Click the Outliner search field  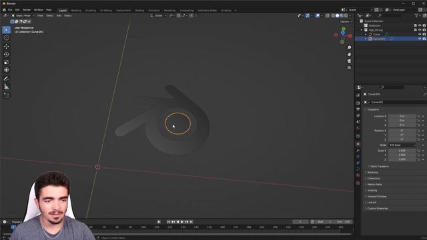390,16
